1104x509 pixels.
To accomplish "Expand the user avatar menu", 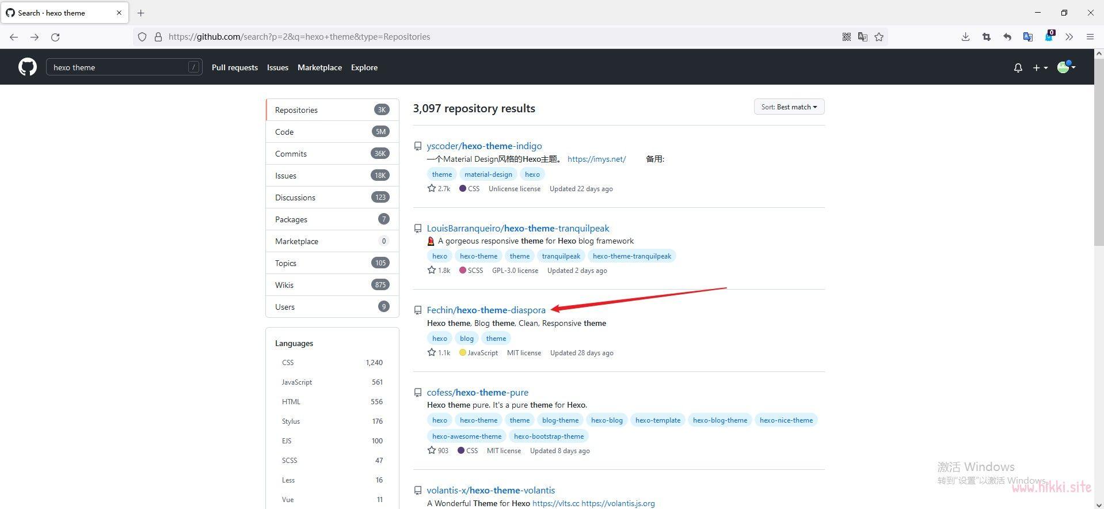I will pos(1066,67).
